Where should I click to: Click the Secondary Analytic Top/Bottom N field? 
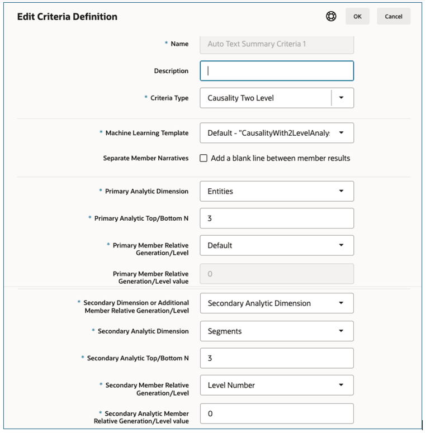[277, 358]
